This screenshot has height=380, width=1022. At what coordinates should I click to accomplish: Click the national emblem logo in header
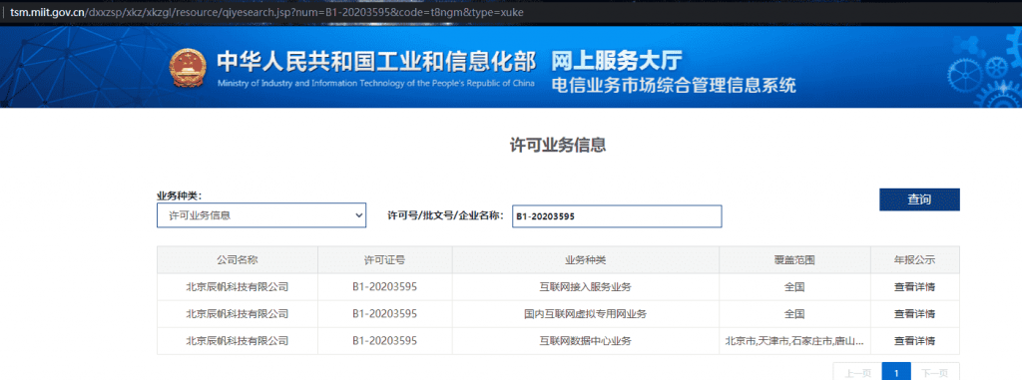(187, 68)
